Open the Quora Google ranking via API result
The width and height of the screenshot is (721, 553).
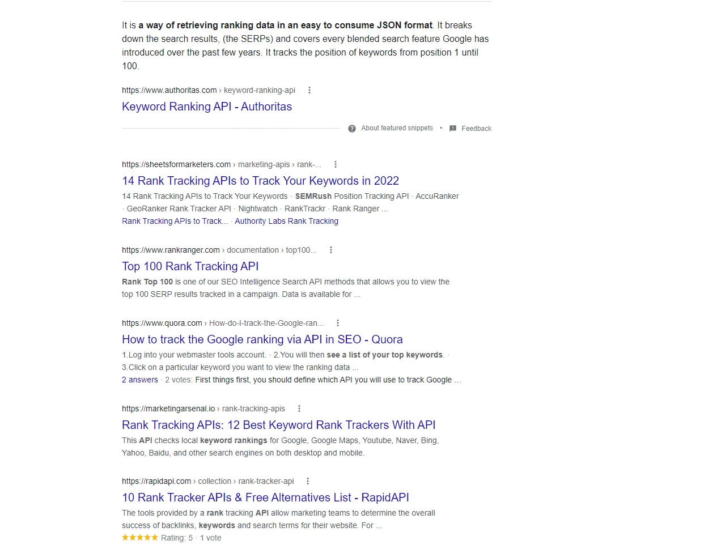262,339
